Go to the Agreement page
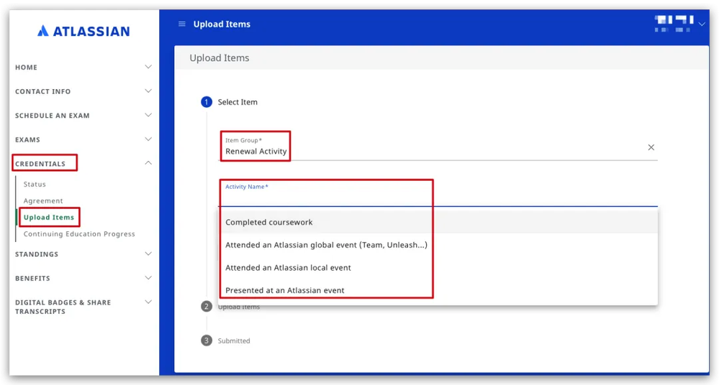Image resolution: width=719 pixels, height=385 pixels. pyautogui.click(x=43, y=200)
